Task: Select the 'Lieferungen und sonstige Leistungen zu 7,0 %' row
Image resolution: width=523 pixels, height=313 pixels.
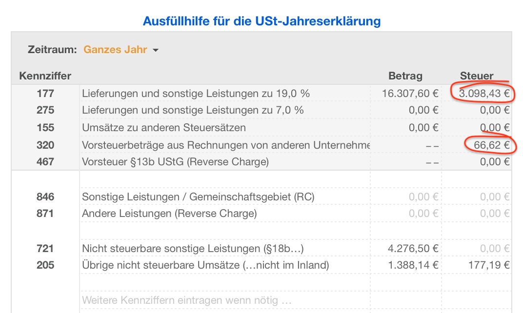Action: tap(193, 110)
